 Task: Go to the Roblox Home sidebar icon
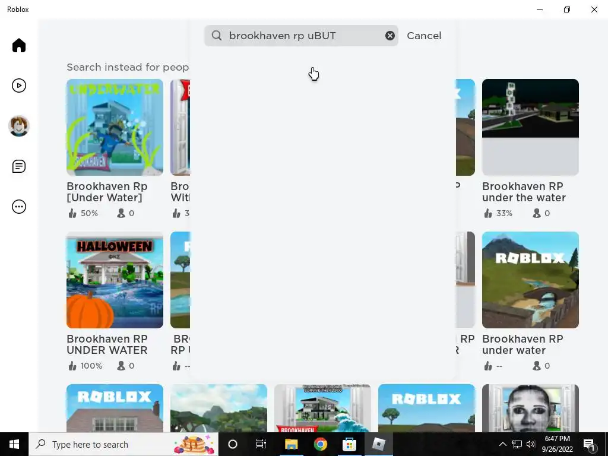pyautogui.click(x=18, y=45)
